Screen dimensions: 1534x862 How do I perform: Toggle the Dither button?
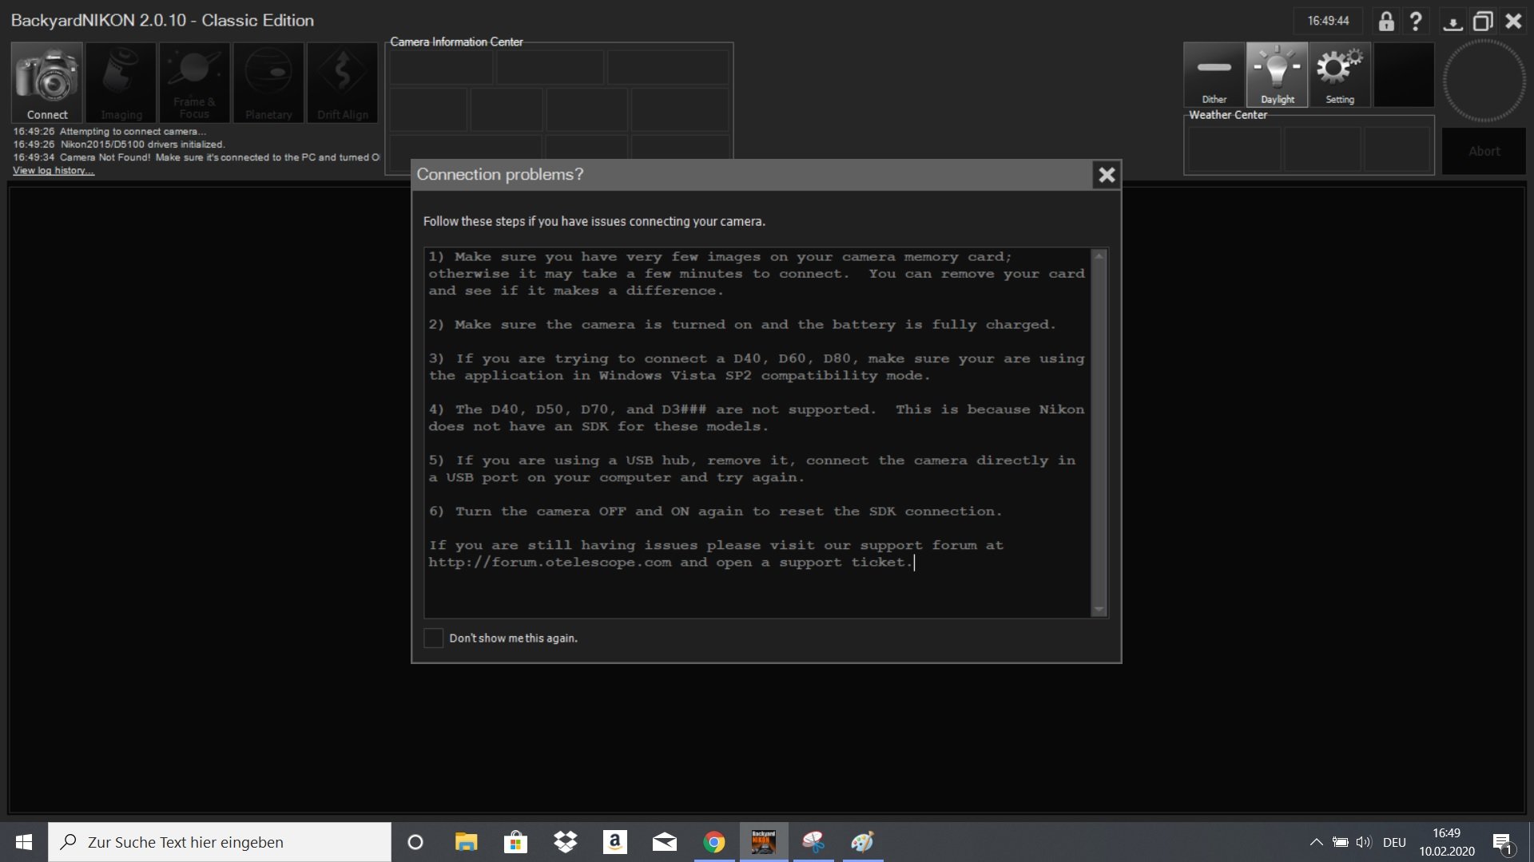[x=1214, y=75]
